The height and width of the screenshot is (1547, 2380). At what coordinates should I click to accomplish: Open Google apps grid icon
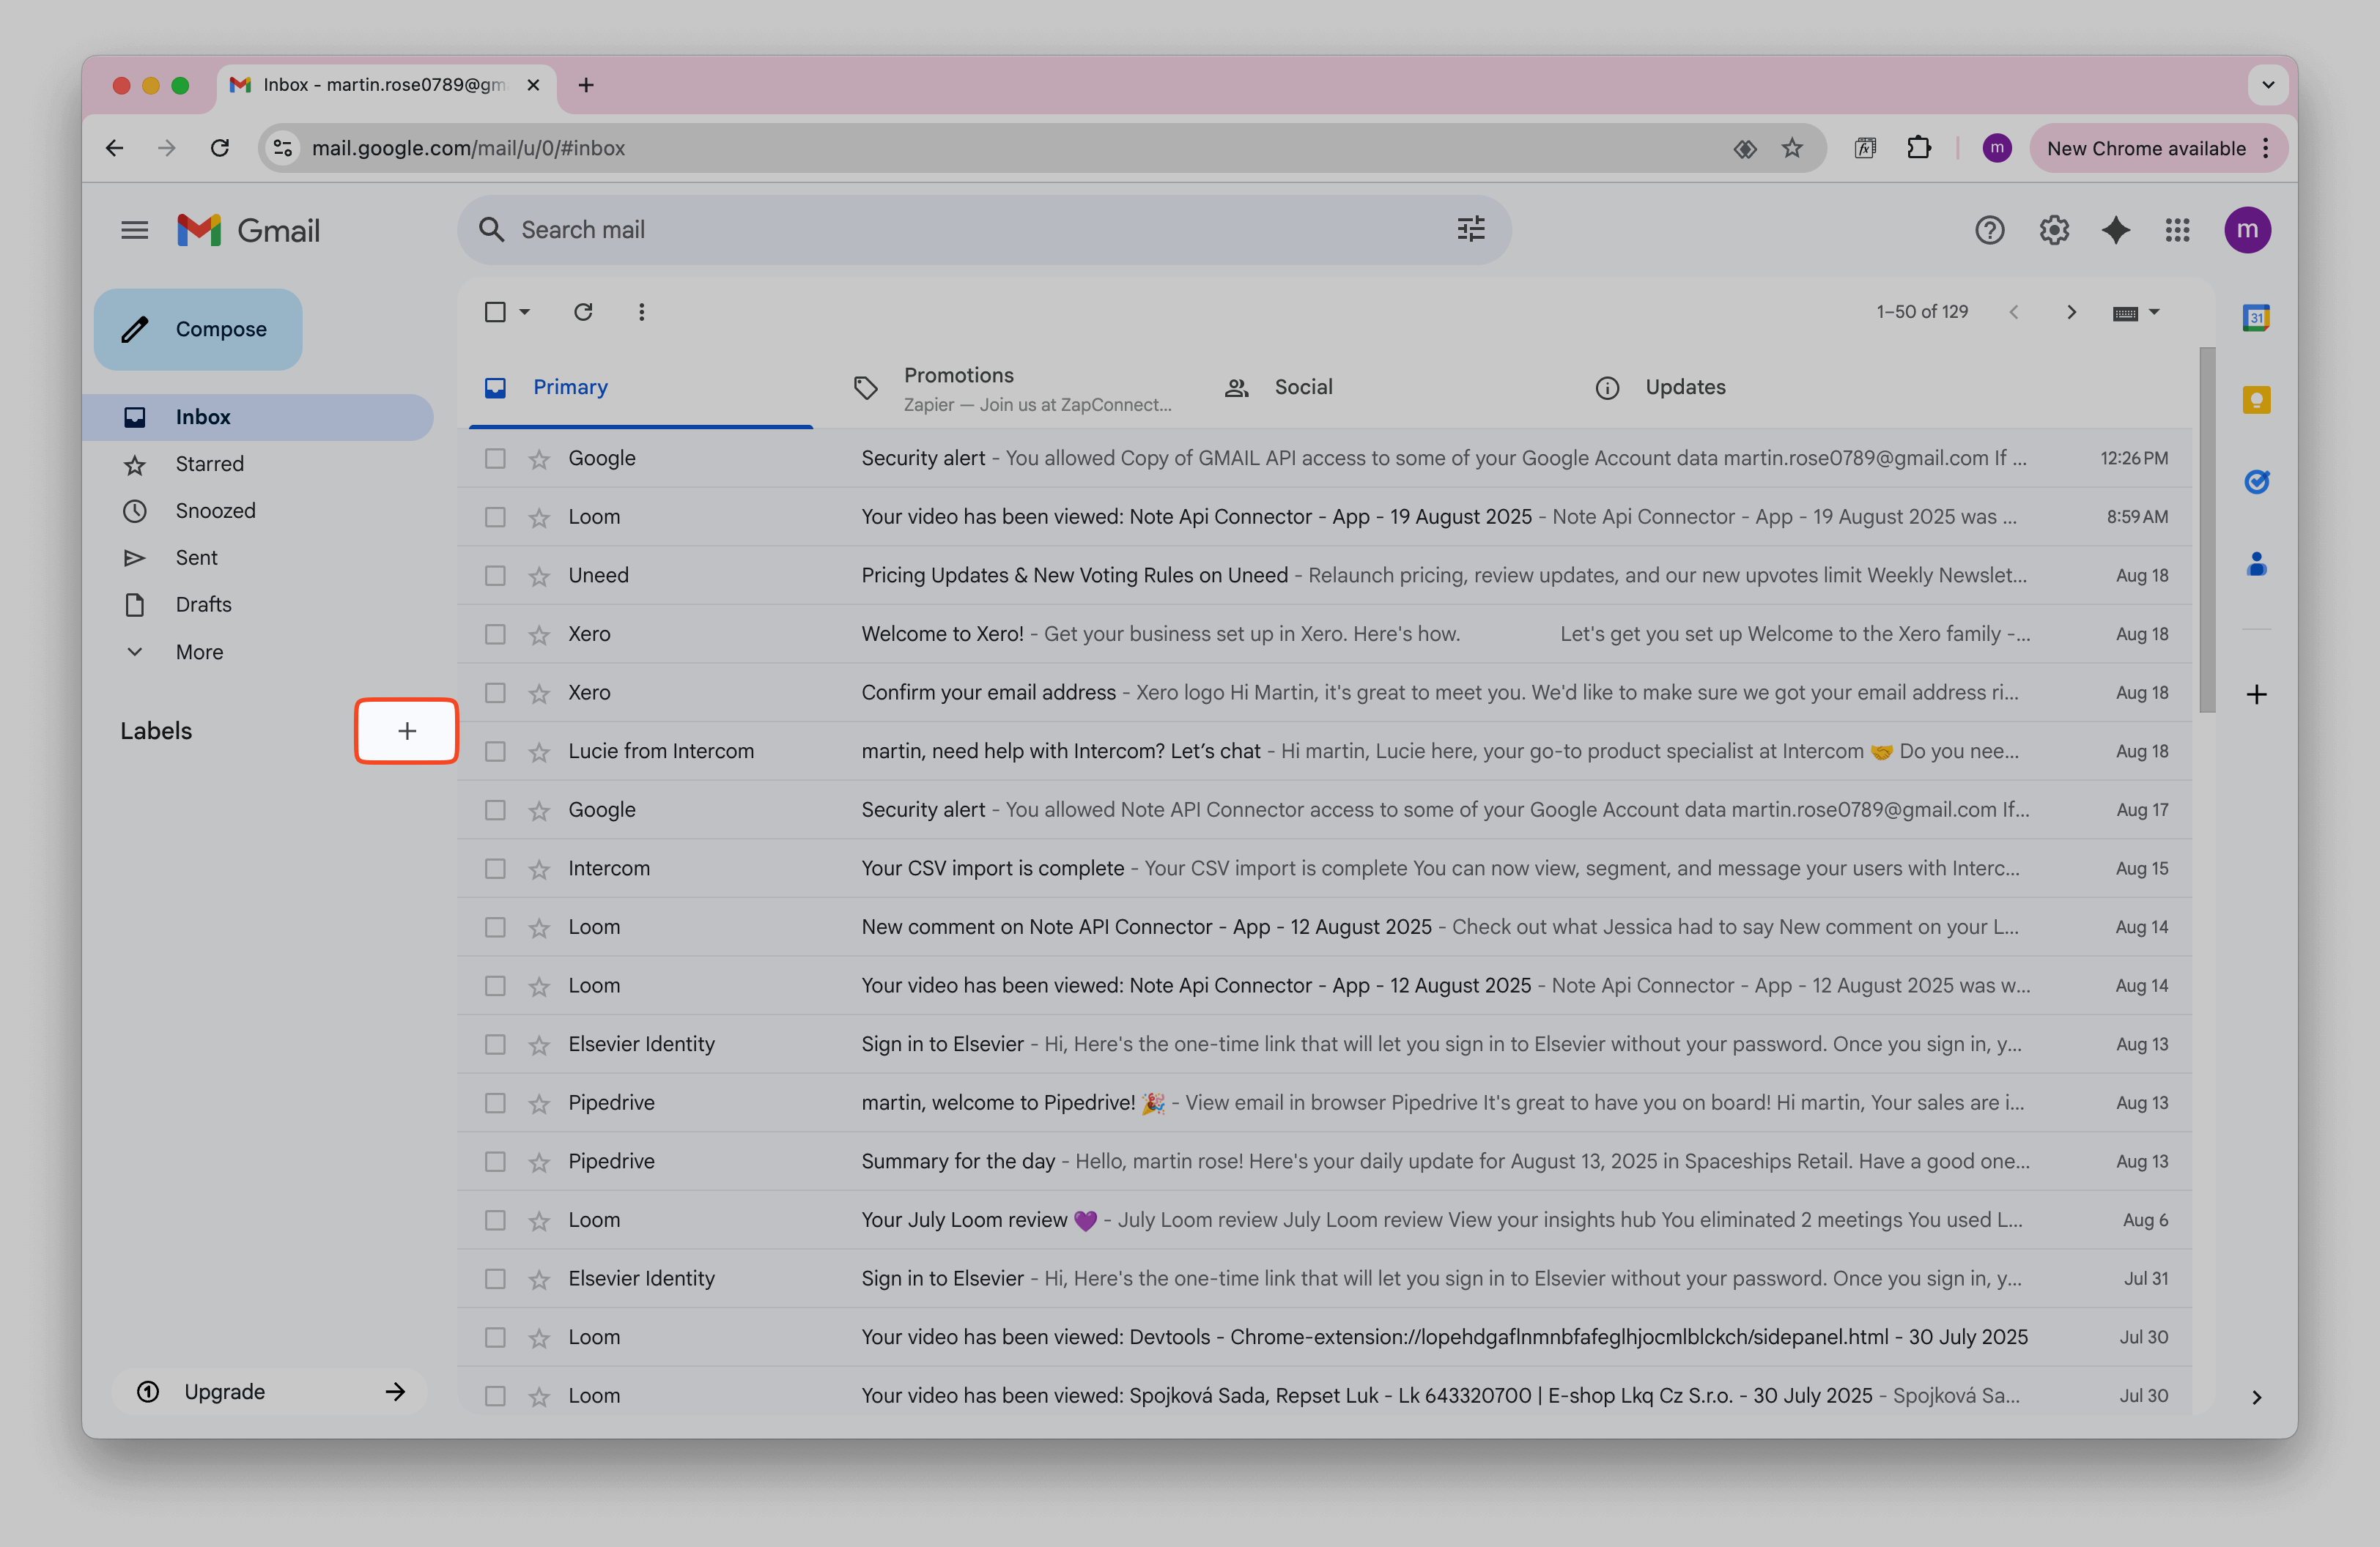(2177, 230)
